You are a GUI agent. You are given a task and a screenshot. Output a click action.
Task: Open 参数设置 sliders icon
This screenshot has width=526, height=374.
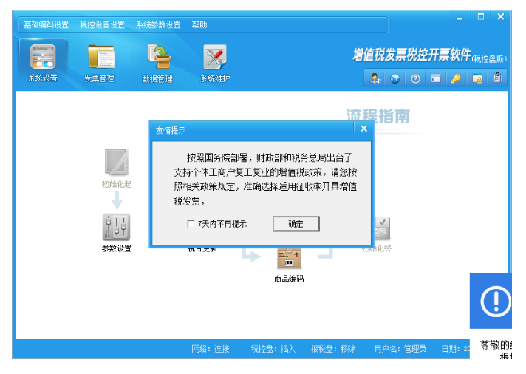click(116, 228)
